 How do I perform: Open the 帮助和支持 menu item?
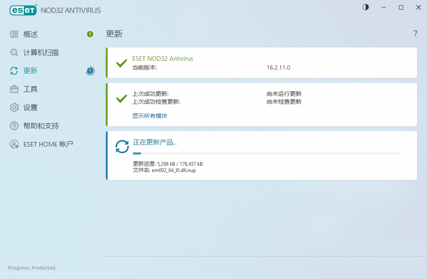point(41,126)
